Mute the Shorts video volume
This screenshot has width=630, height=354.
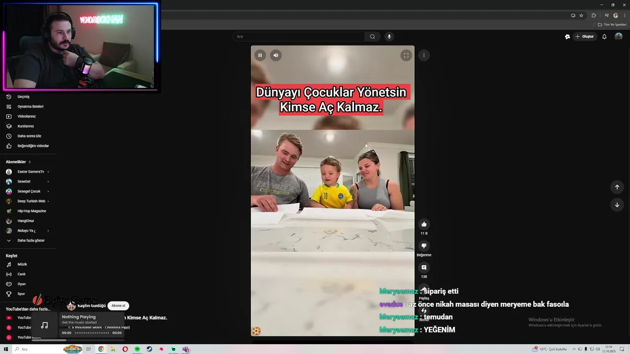(x=276, y=55)
